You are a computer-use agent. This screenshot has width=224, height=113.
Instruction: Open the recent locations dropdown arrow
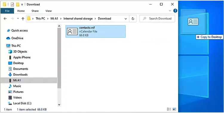(18, 18)
